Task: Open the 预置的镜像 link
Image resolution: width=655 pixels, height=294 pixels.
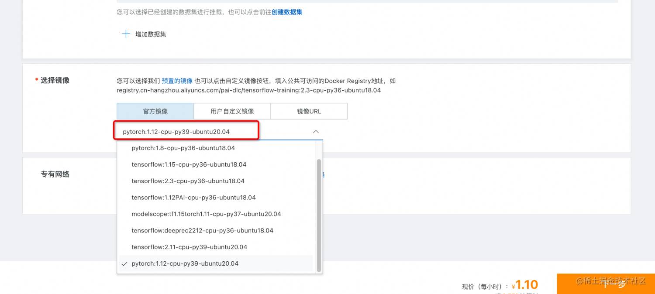Action: 177,81
